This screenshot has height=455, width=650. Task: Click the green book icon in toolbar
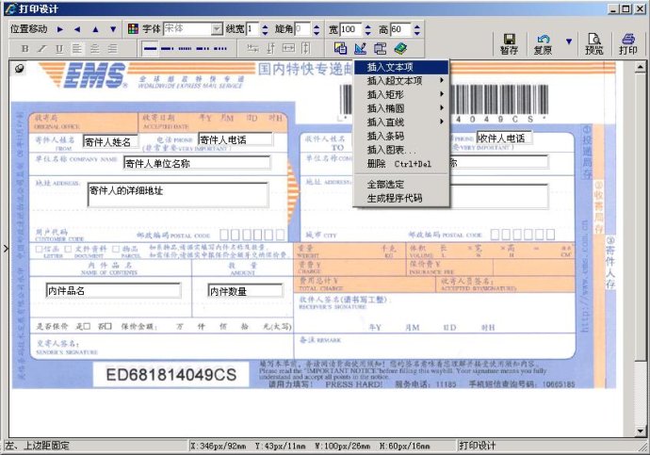coord(400,48)
